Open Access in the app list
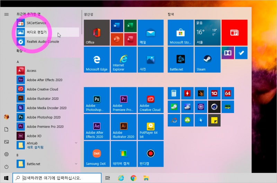This screenshot has height=183, width=277. pos(48,71)
